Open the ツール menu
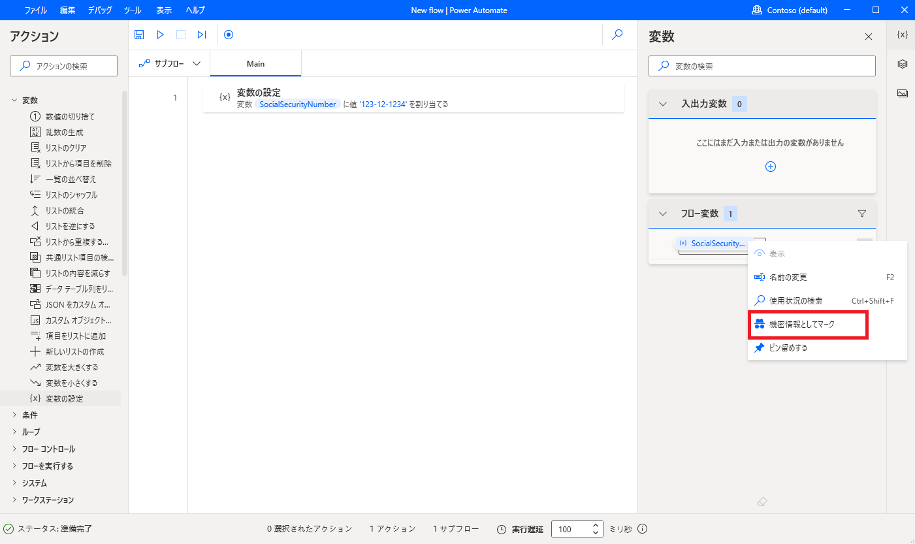The height and width of the screenshot is (544, 915). pos(132,10)
